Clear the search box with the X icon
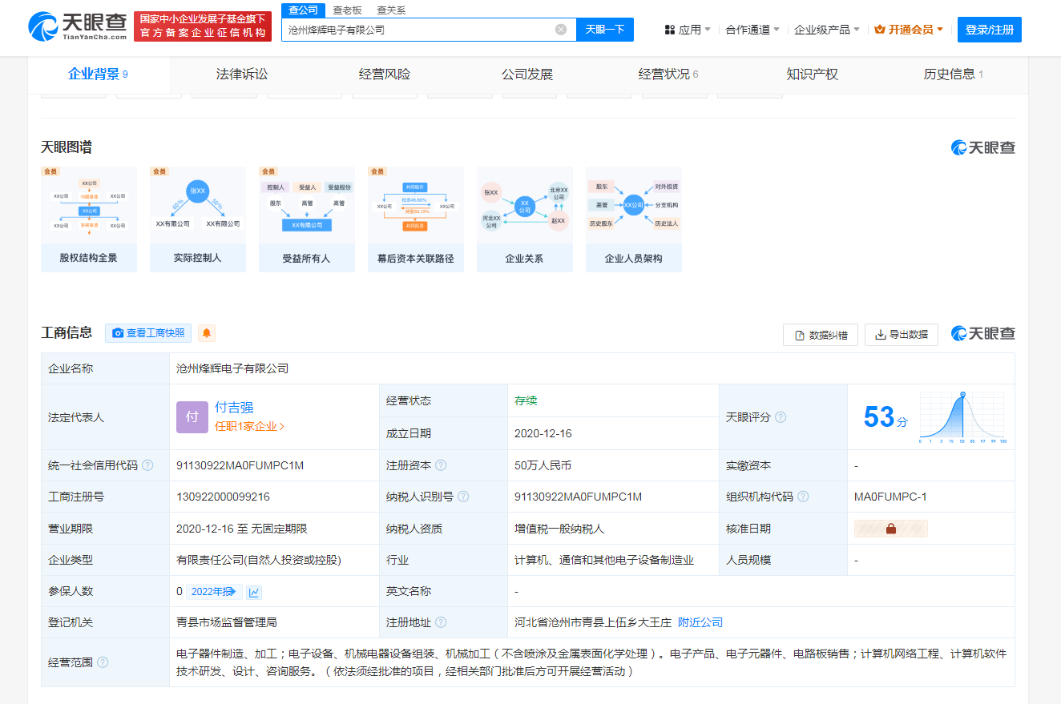 pyautogui.click(x=561, y=30)
